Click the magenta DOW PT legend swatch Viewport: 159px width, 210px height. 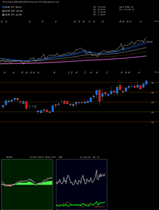(3, 15)
